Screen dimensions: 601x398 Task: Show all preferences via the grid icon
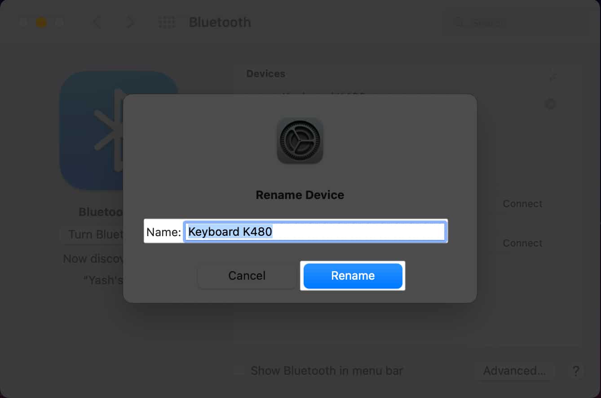(x=167, y=22)
